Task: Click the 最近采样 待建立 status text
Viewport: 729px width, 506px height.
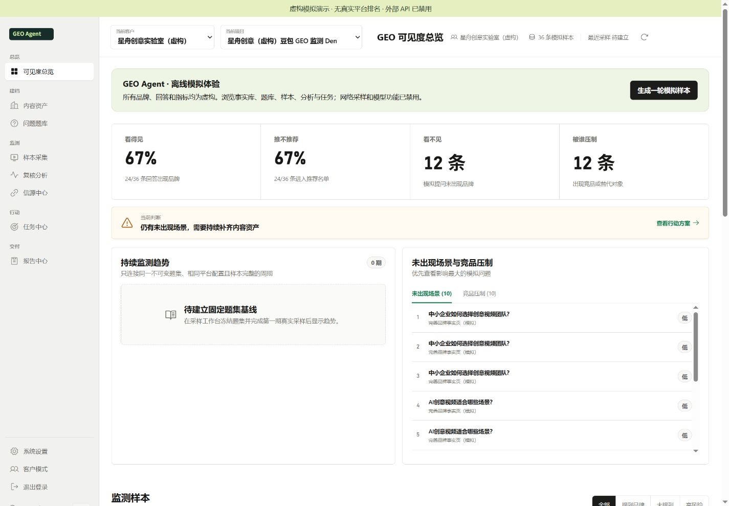Action: [x=608, y=37]
